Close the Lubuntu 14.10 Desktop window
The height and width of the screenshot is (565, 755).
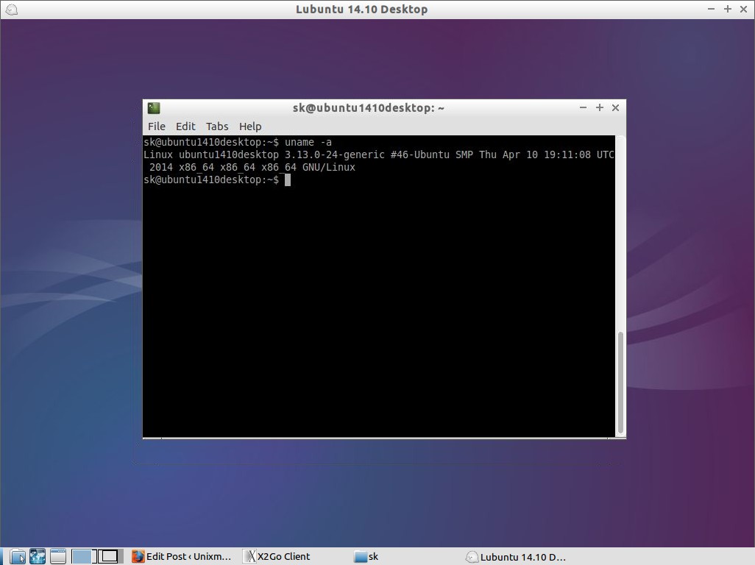743,9
